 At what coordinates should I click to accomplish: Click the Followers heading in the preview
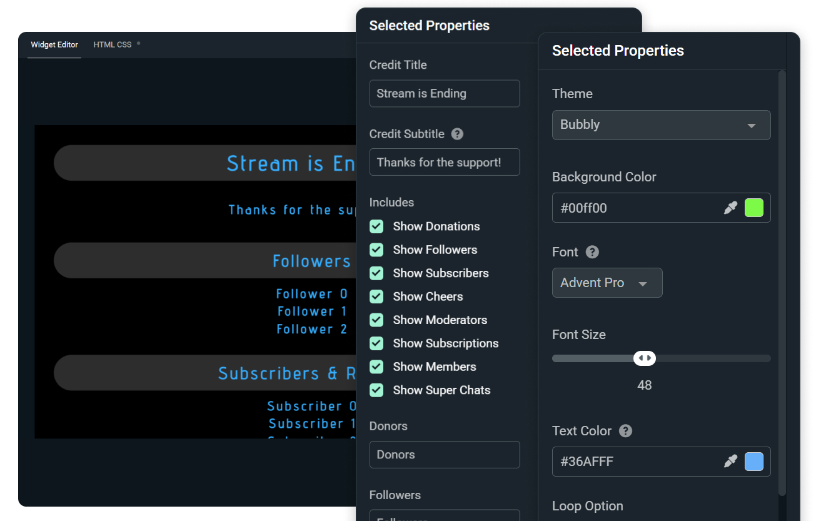(x=311, y=261)
